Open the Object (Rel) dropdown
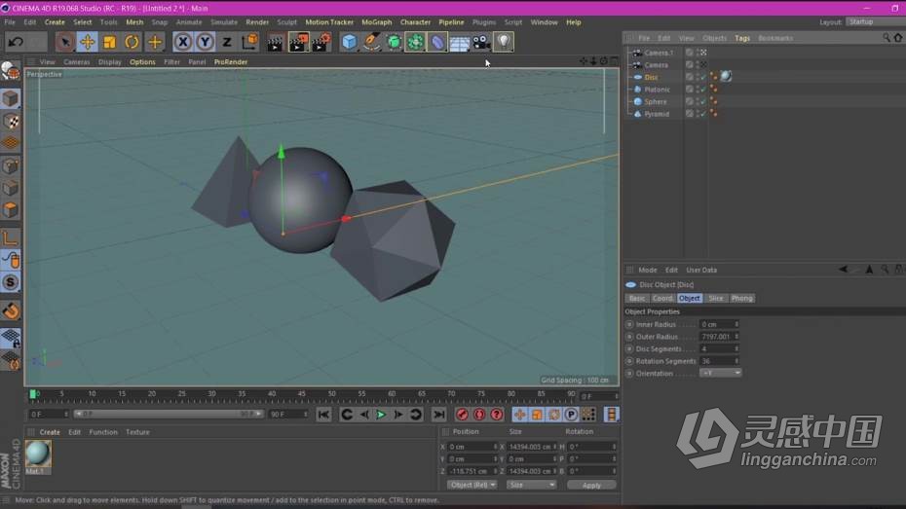The image size is (906, 509). 472,485
